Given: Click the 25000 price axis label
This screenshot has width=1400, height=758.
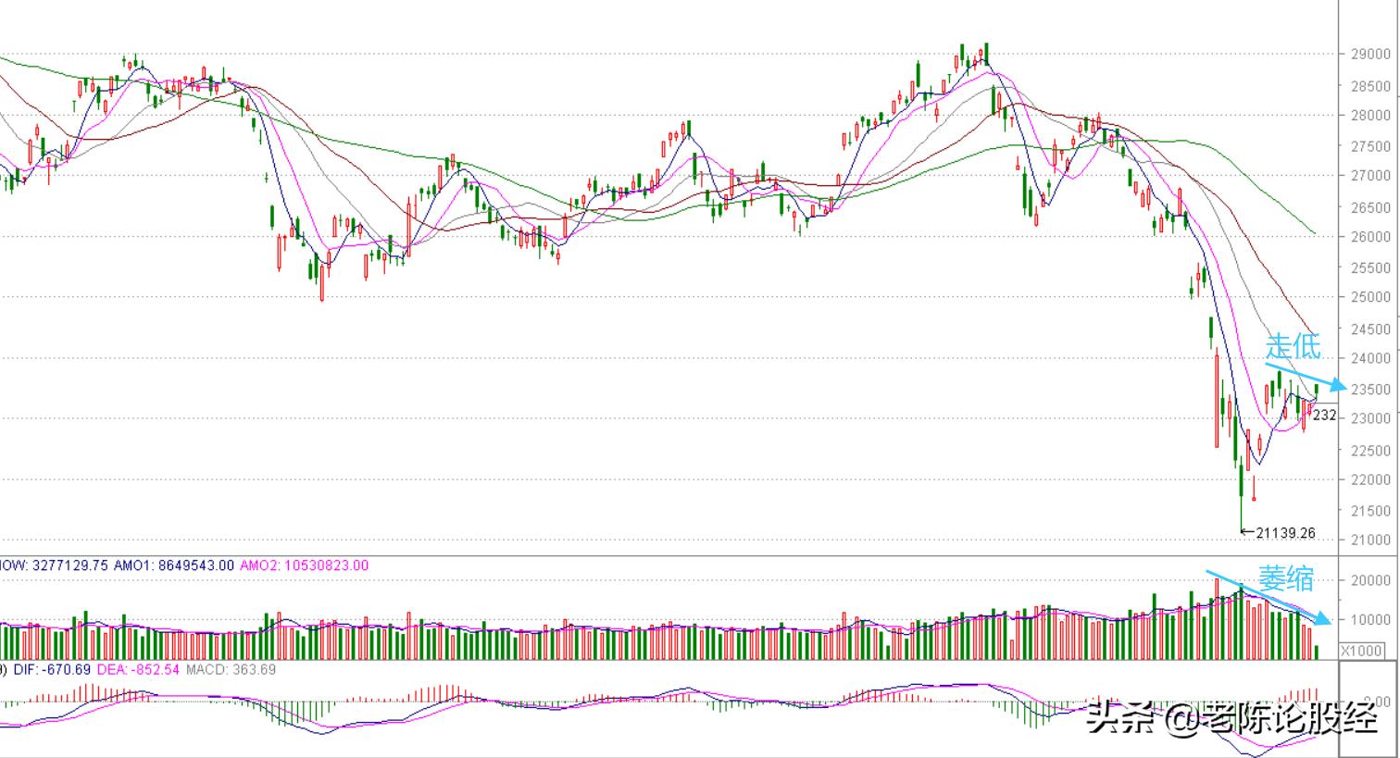Looking at the screenshot, I should click(x=1369, y=298).
